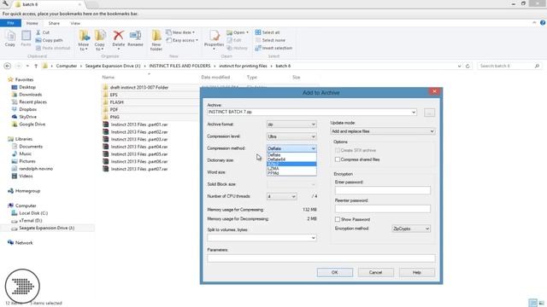Viewport: 547px width, 307px height.
Task: Click the archive browse ellipsis button
Action: 429,113
